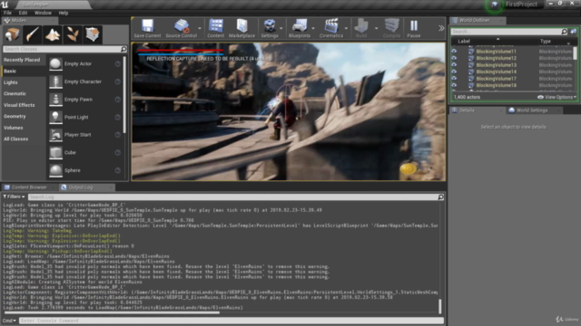Click the Output Log vertical scrollbar

pos(440,306)
